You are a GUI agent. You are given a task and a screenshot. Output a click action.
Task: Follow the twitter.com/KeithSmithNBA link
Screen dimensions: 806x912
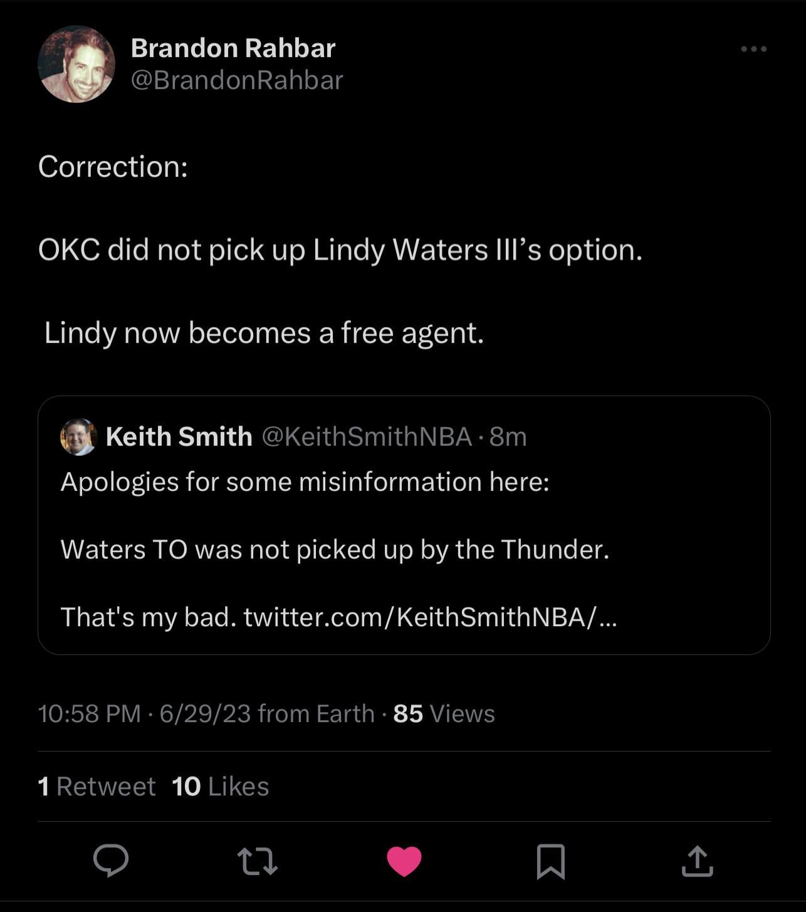coord(430,617)
